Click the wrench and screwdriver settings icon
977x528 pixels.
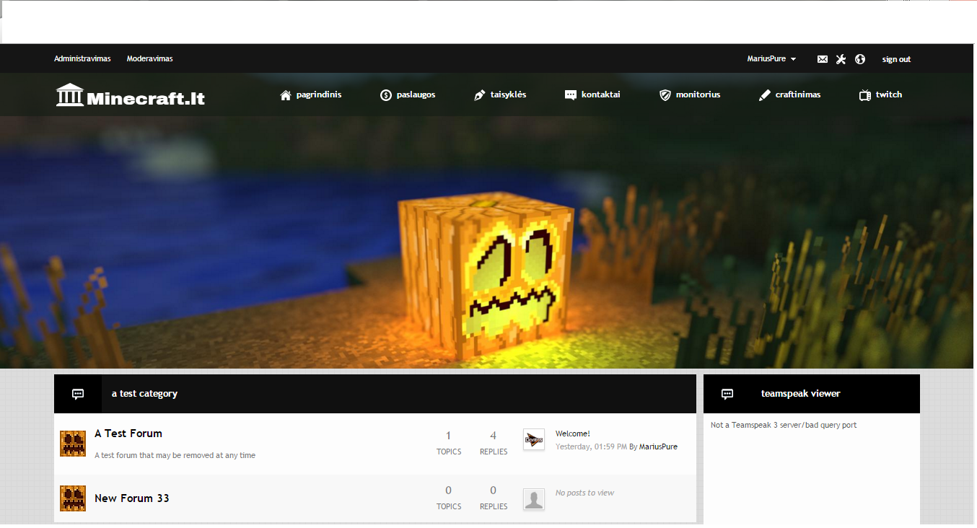point(841,59)
